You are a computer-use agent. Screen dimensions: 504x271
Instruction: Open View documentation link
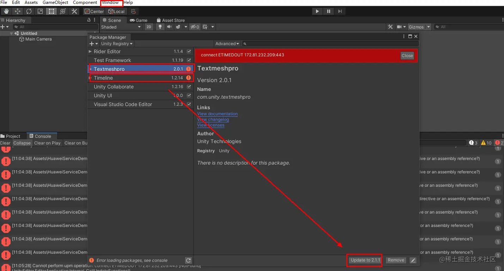coord(217,114)
